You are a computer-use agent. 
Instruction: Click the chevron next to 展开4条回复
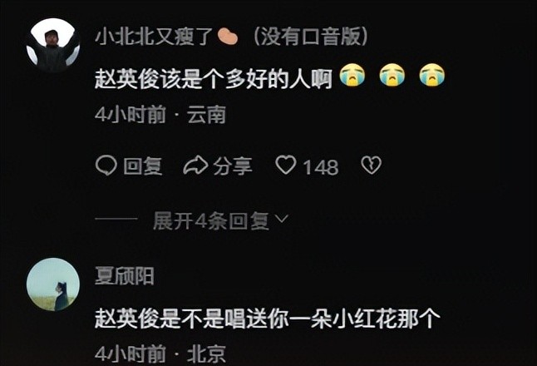[x=282, y=219]
